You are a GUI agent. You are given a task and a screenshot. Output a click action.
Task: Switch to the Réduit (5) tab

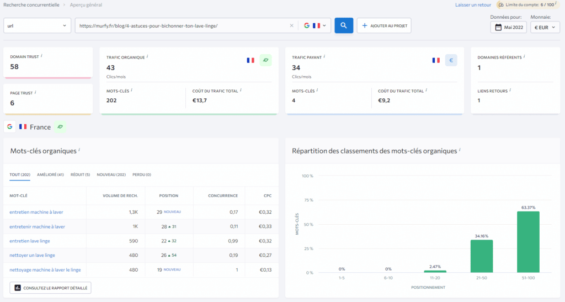pyautogui.click(x=80, y=174)
